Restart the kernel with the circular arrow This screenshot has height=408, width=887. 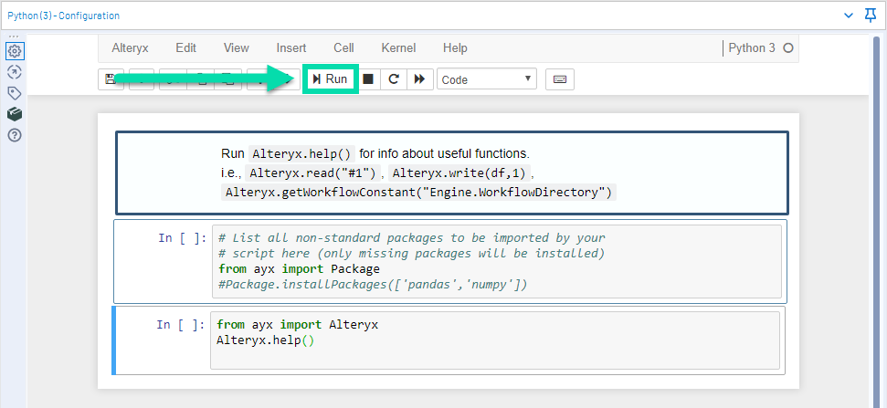394,79
